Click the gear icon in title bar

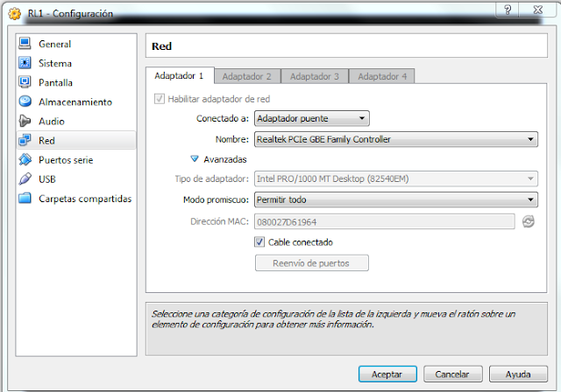(15, 14)
